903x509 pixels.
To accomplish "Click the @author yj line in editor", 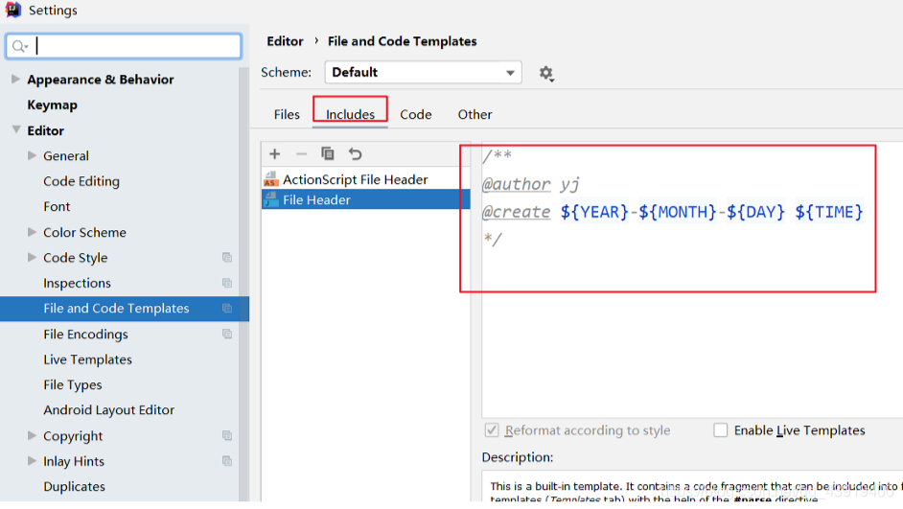I will tap(530, 184).
